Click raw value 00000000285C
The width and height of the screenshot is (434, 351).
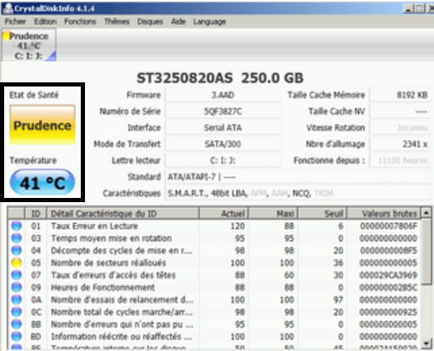click(x=389, y=287)
